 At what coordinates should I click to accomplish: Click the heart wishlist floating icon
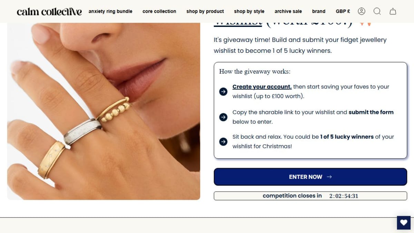point(404,223)
